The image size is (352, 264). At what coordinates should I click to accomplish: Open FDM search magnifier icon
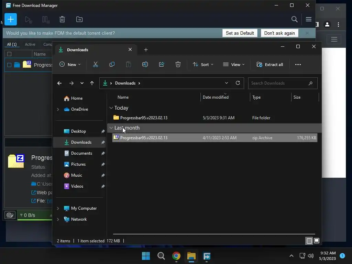point(294,19)
